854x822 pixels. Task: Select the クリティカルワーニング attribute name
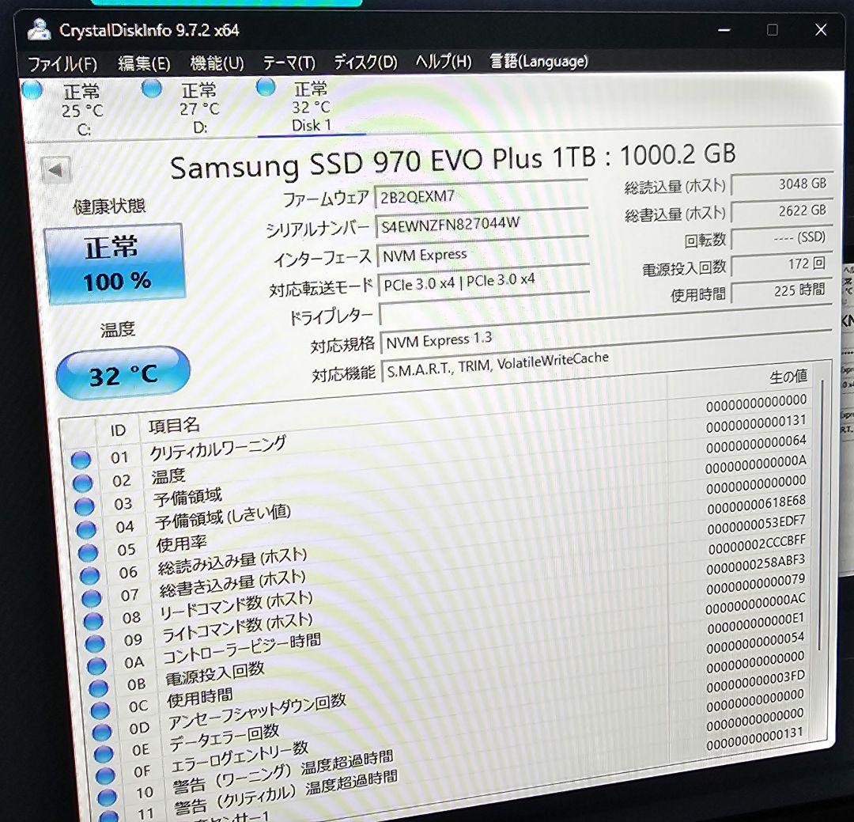click(x=217, y=448)
